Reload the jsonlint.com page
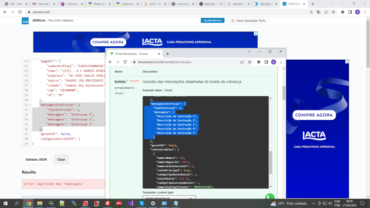 pos(20,12)
